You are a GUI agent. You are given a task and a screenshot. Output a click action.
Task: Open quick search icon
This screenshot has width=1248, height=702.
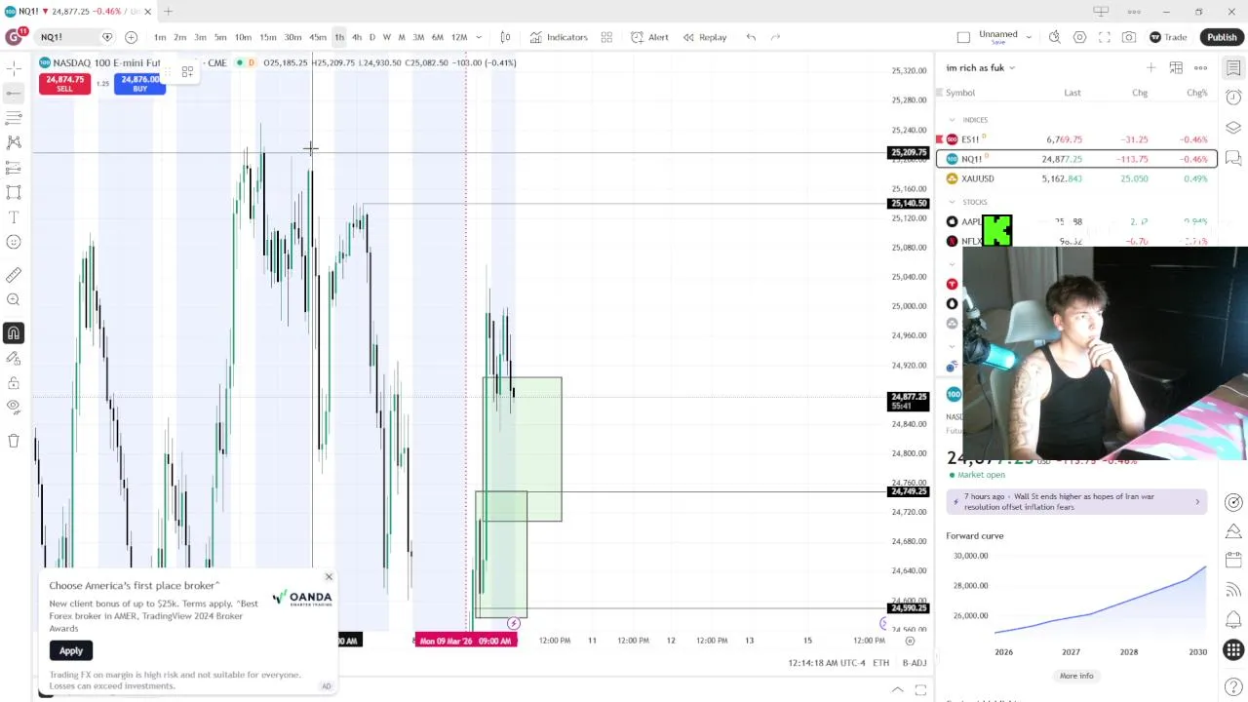1054,37
